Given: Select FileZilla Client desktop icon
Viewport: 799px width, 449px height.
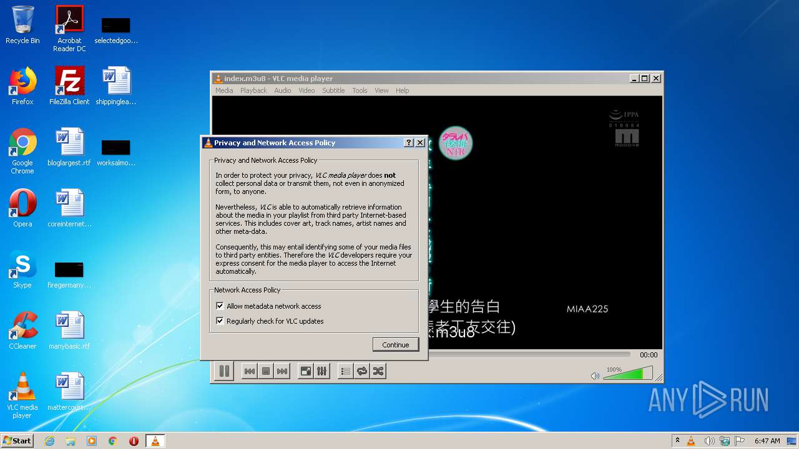Looking at the screenshot, I should [69, 86].
